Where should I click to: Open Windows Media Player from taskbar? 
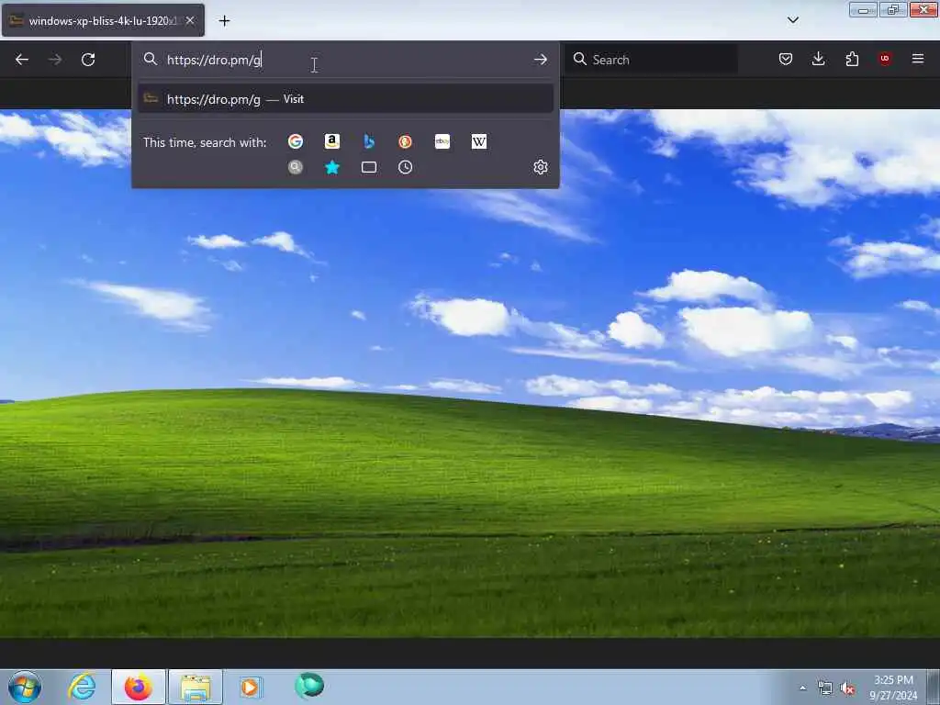pyautogui.click(x=250, y=687)
